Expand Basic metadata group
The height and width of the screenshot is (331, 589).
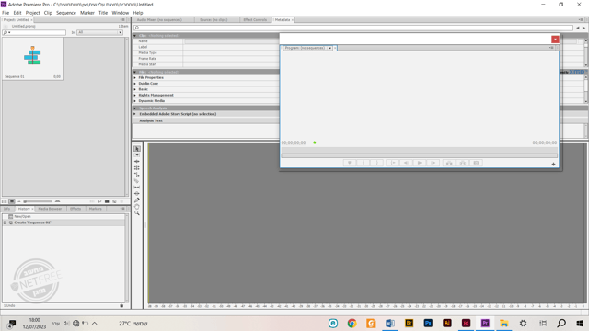point(135,89)
